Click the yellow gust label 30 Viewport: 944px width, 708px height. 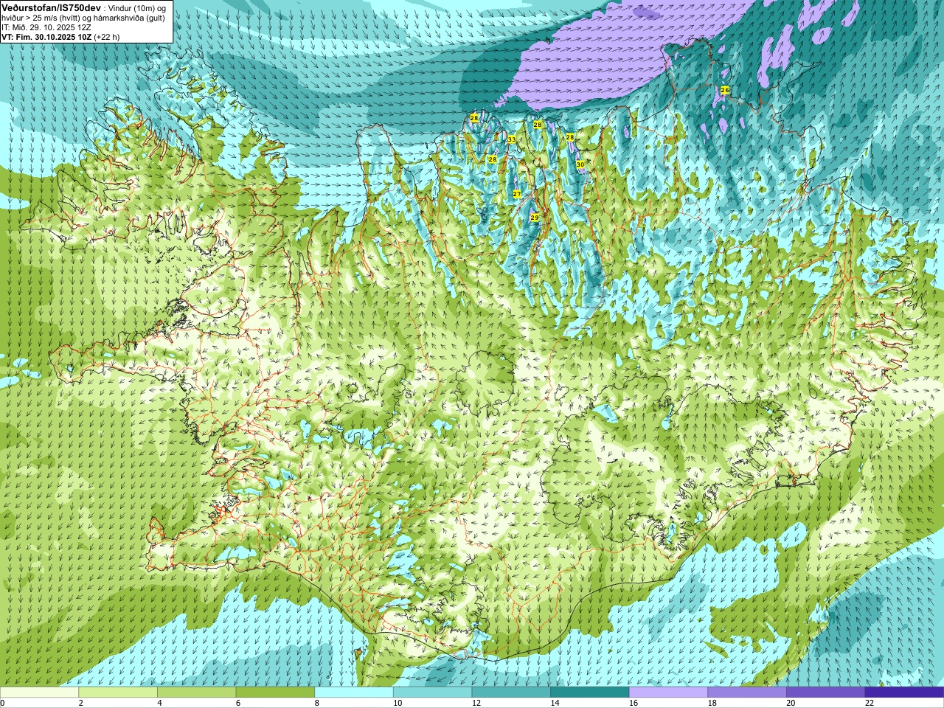[x=580, y=164]
